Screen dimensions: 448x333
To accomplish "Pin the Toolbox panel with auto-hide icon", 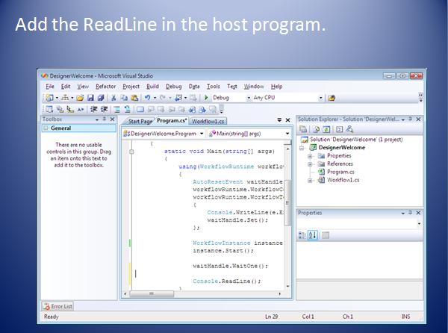I will (x=104, y=119).
